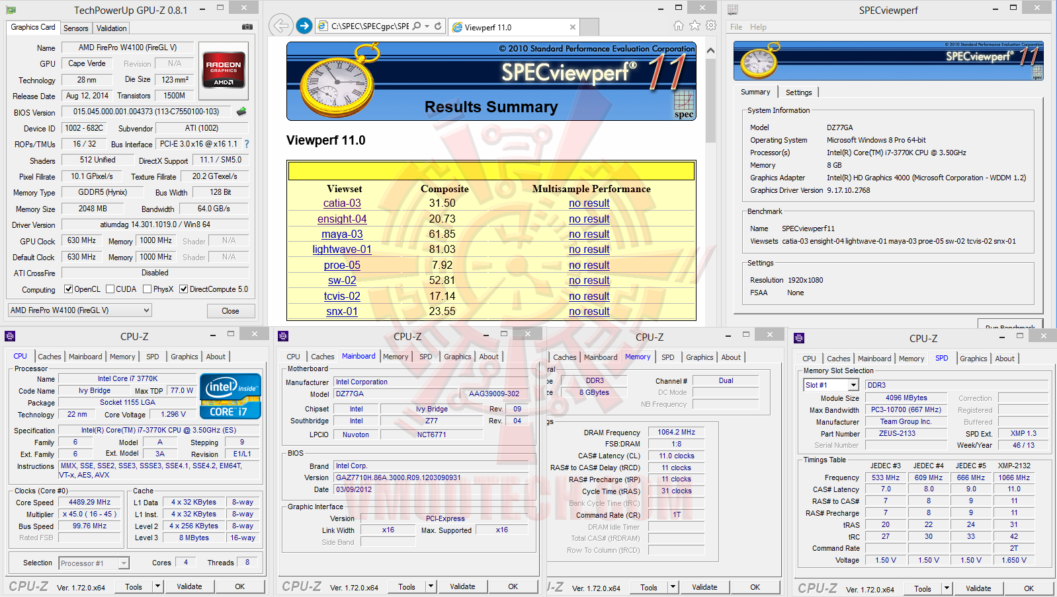Switch to the Validation tab in GPU-Z
This screenshot has width=1057, height=597.
pyautogui.click(x=111, y=28)
